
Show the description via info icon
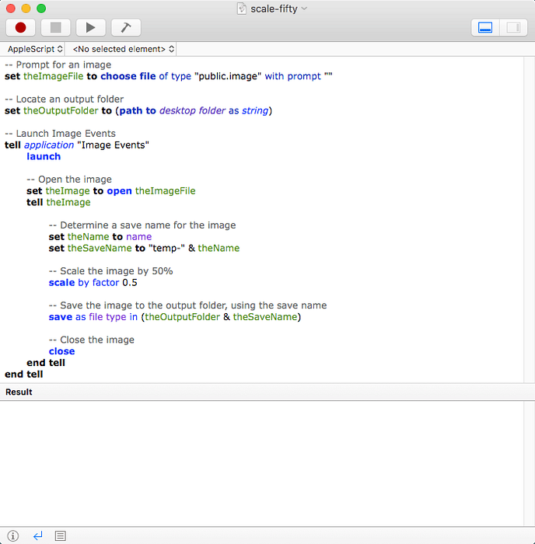tap(13, 535)
